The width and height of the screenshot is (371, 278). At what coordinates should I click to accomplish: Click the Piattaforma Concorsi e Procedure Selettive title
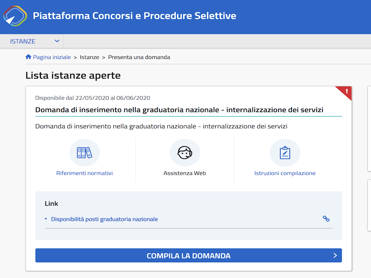[x=134, y=16]
